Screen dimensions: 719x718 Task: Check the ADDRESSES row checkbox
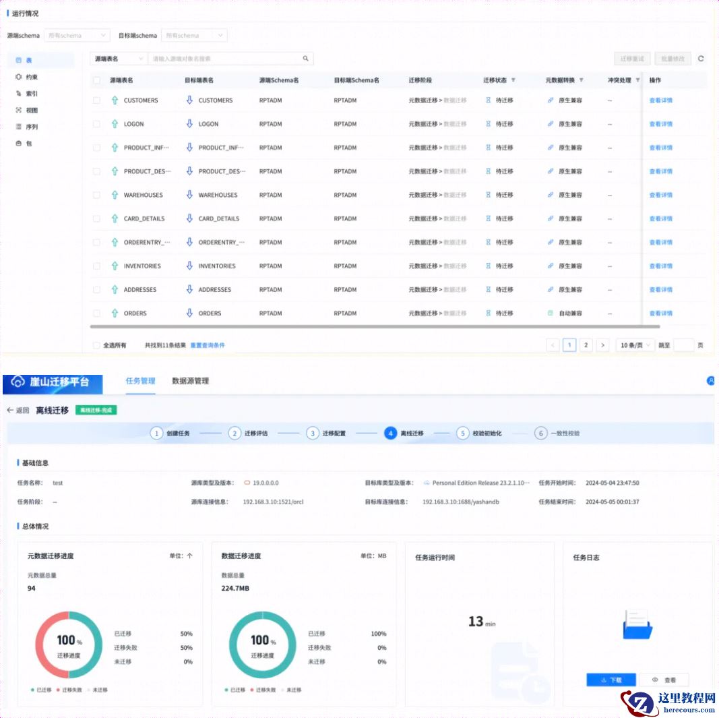coord(97,289)
